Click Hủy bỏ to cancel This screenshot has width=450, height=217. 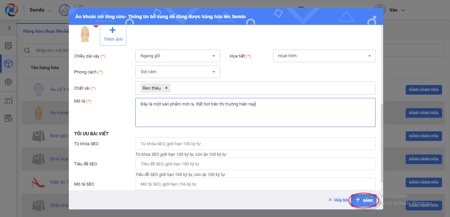(x=338, y=200)
